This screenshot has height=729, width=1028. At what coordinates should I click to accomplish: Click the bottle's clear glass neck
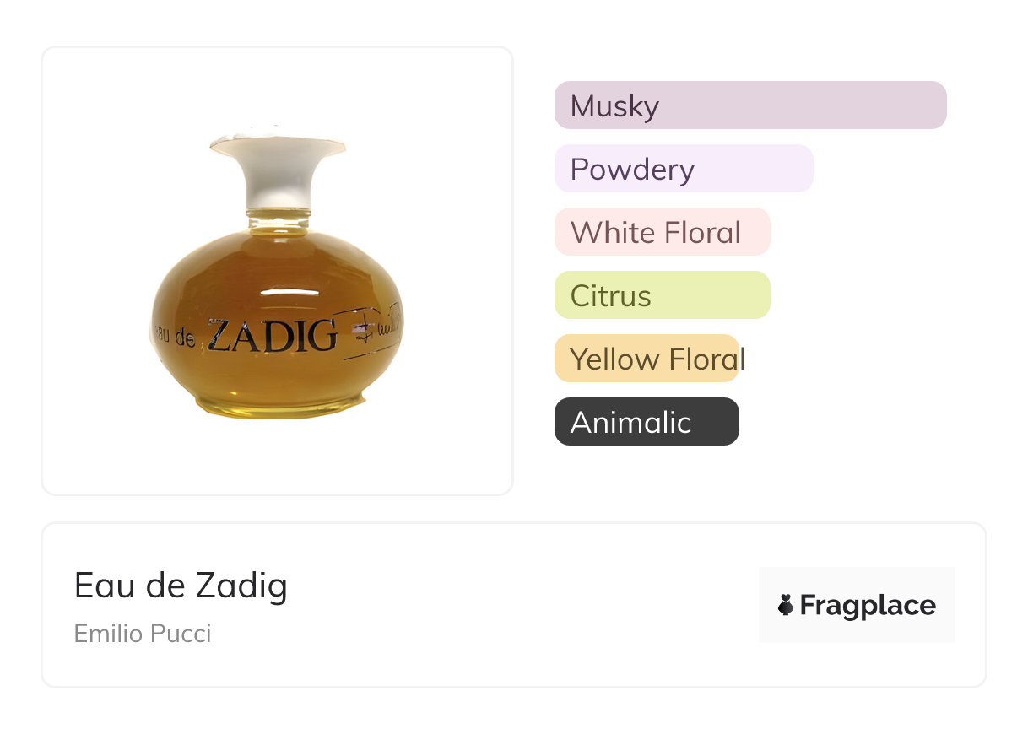pyautogui.click(x=278, y=219)
